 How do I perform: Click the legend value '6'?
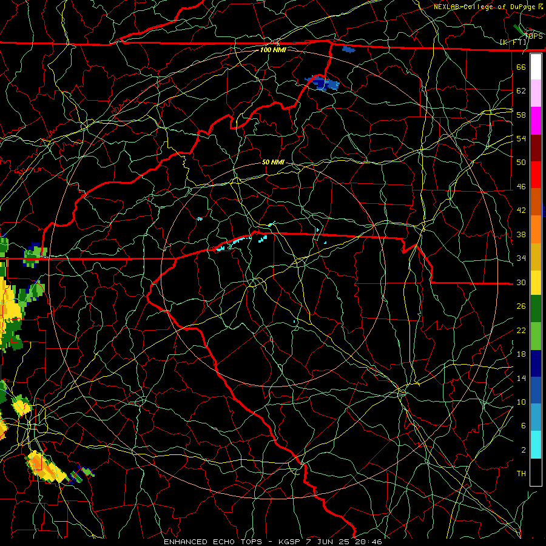(523, 426)
